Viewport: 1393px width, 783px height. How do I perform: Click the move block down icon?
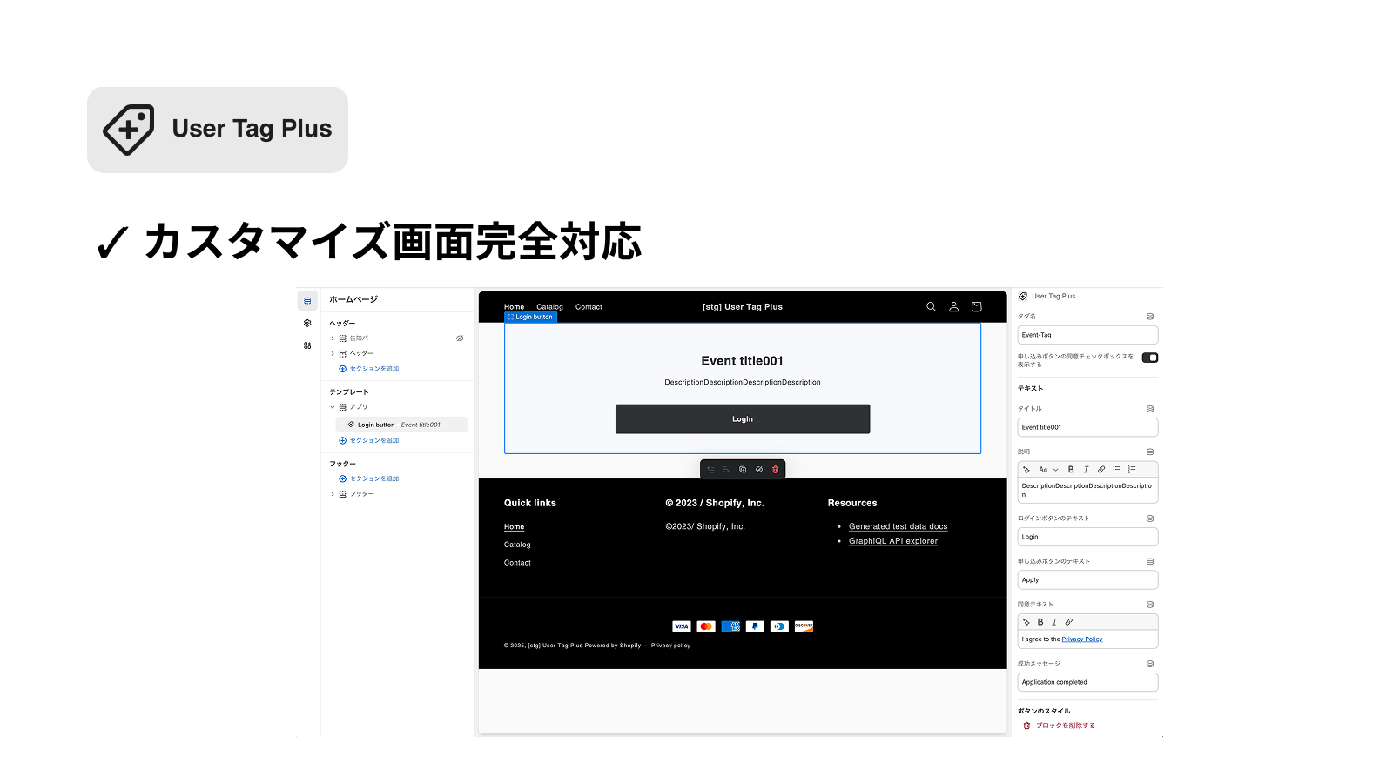pyautogui.click(x=726, y=470)
